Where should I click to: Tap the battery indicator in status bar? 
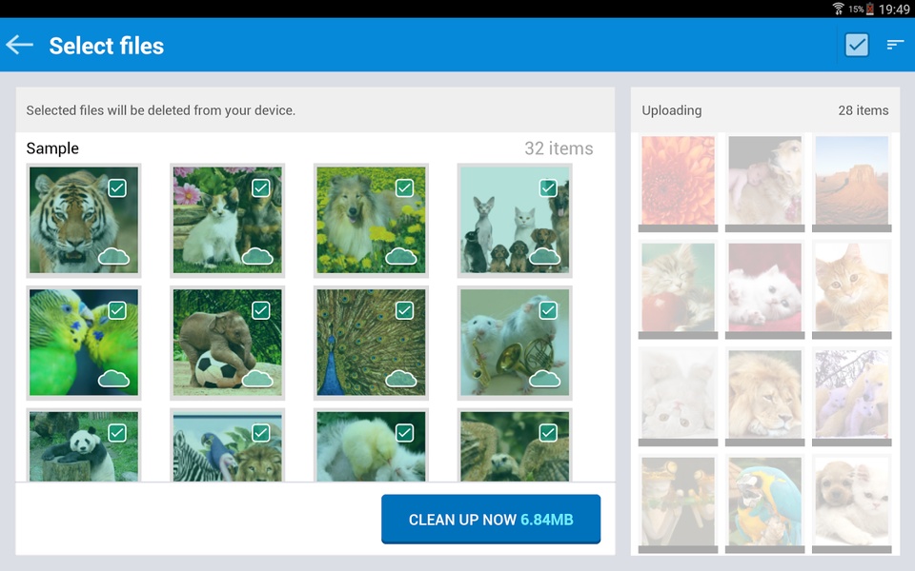click(869, 9)
